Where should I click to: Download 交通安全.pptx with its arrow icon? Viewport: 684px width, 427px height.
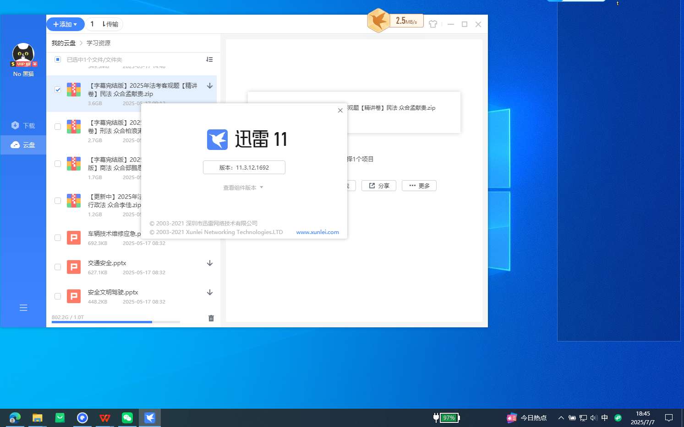210,263
